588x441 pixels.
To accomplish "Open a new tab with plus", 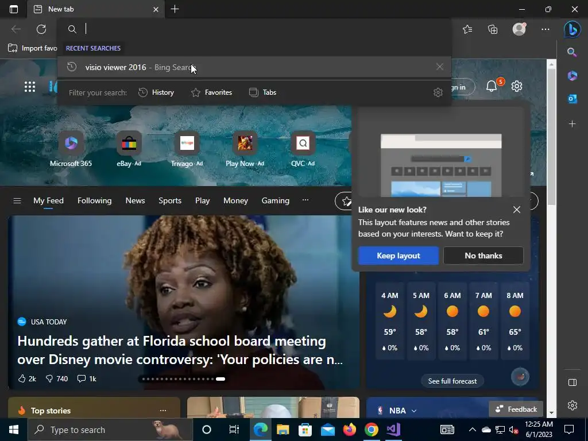I will coord(175,9).
